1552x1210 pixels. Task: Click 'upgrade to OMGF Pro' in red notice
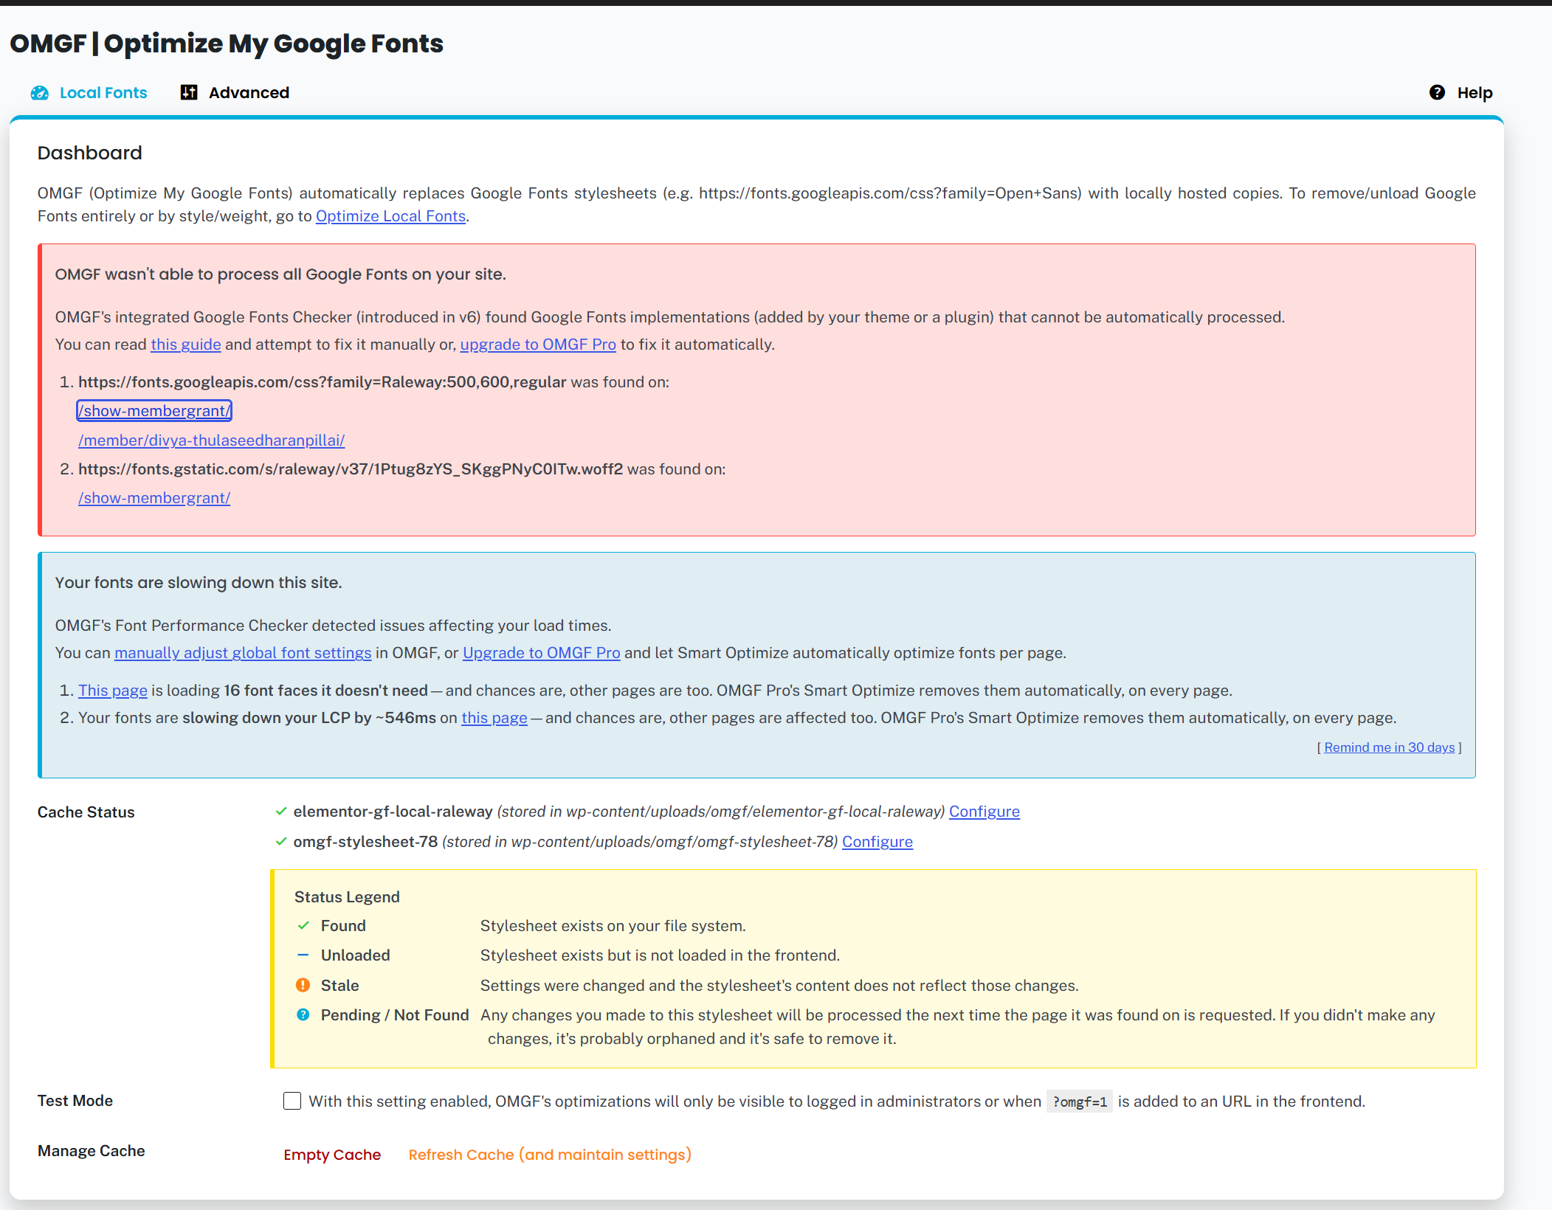[538, 345]
